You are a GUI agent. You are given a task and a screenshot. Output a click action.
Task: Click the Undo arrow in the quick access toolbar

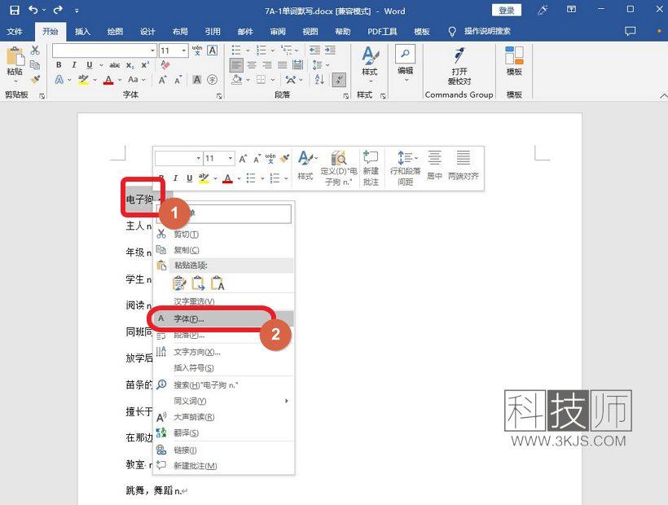pos(33,10)
